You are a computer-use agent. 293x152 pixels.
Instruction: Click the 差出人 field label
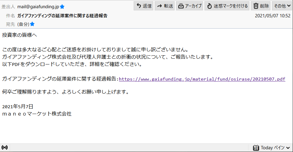tap(8, 7)
